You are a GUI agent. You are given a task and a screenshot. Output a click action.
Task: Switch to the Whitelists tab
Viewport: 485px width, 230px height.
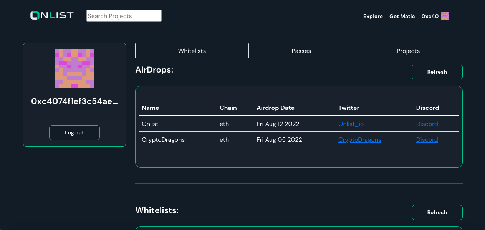coord(192,51)
